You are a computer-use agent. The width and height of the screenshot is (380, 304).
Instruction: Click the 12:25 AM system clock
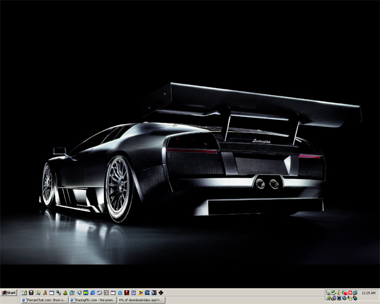tap(368, 293)
